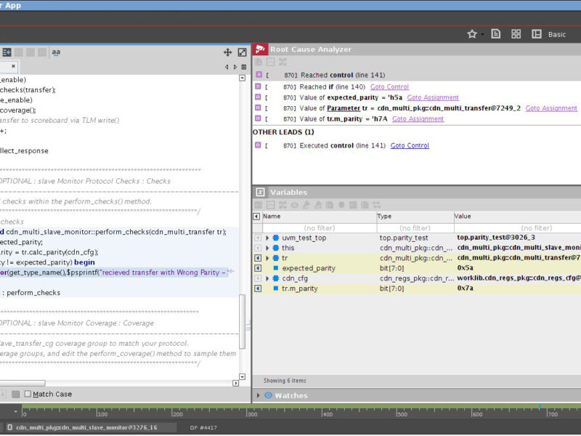The image size is (581, 436).
Task: Enable the Match Case checkbox
Action: point(28,393)
